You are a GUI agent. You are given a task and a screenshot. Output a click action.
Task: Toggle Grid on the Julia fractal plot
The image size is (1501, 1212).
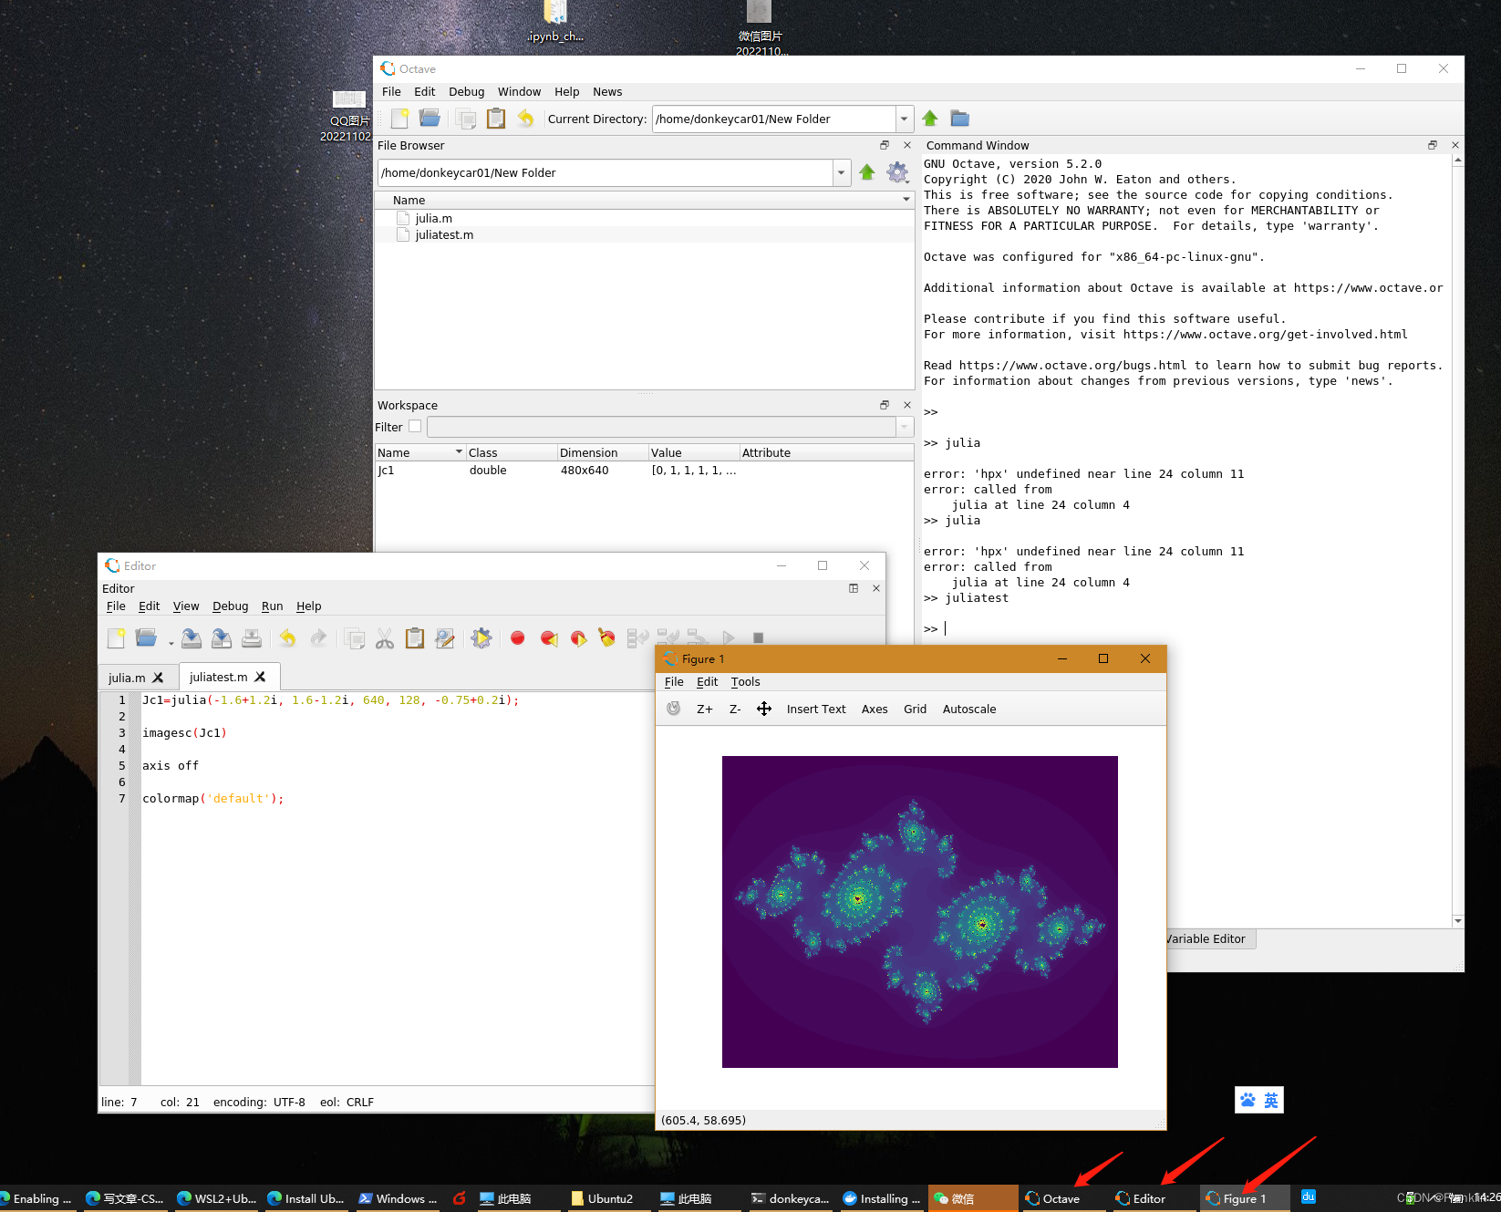point(915,709)
